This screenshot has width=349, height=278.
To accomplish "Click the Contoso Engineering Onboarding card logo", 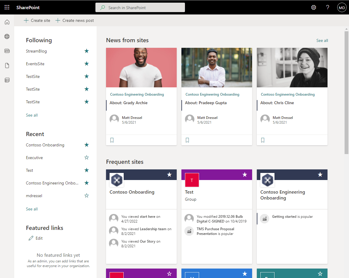I will (x=267, y=180).
